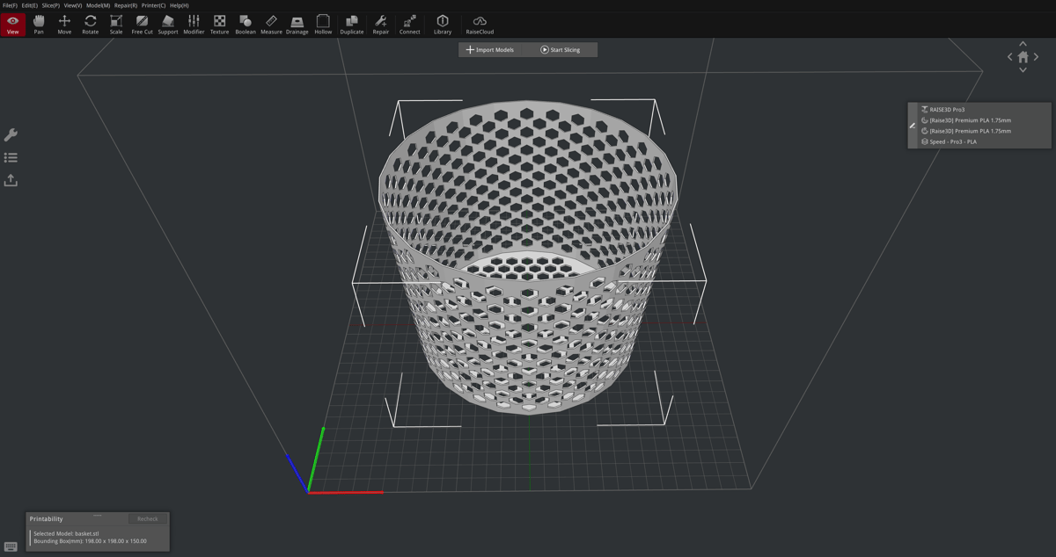Duplicate the selected model
This screenshot has height=557, width=1056.
(352, 24)
